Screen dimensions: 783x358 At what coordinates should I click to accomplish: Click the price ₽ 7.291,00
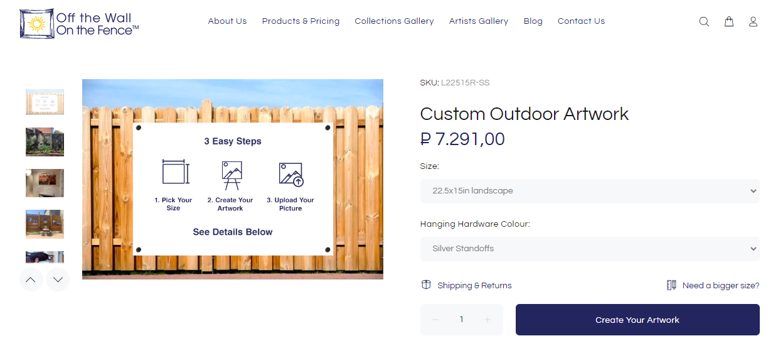(462, 139)
